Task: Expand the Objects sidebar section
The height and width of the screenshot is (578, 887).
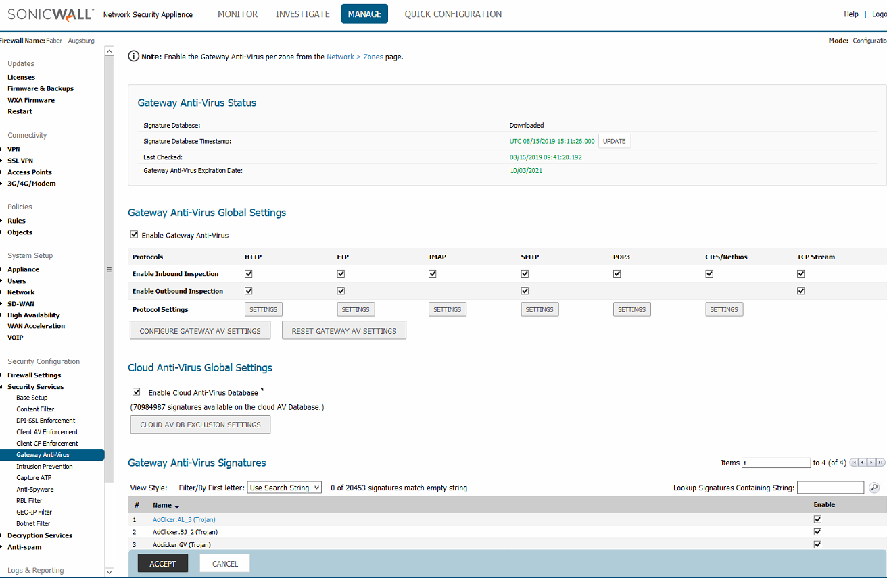Action: (x=20, y=232)
